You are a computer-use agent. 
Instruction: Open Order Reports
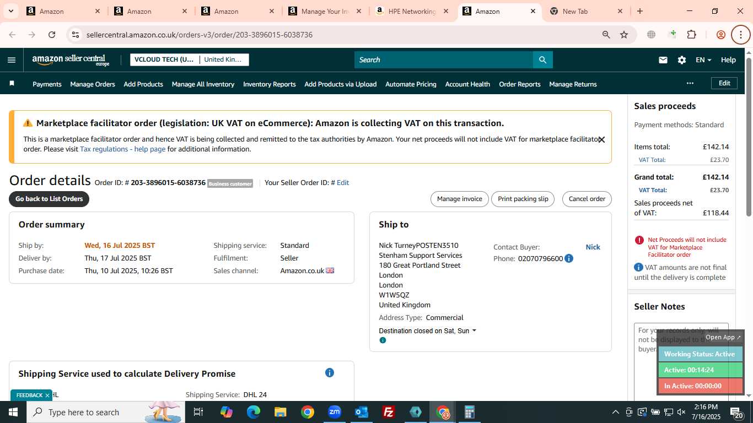click(520, 84)
